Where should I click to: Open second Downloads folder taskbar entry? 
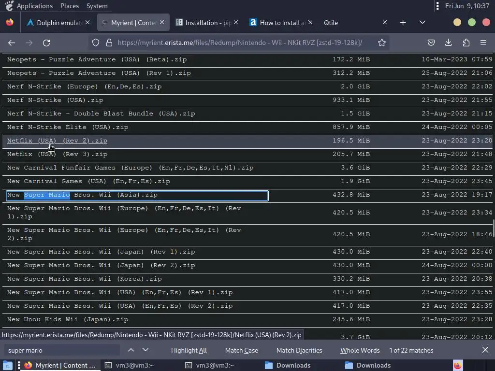[368, 365]
